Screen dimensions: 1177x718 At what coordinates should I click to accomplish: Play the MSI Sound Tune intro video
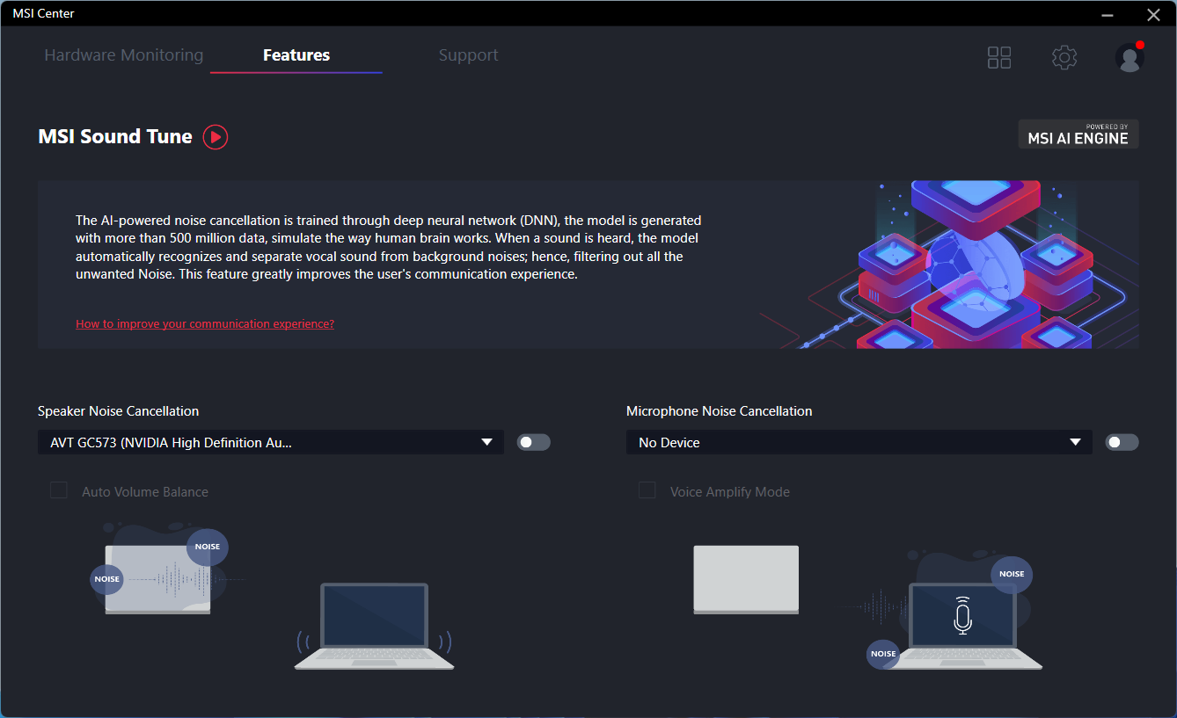pyautogui.click(x=216, y=137)
